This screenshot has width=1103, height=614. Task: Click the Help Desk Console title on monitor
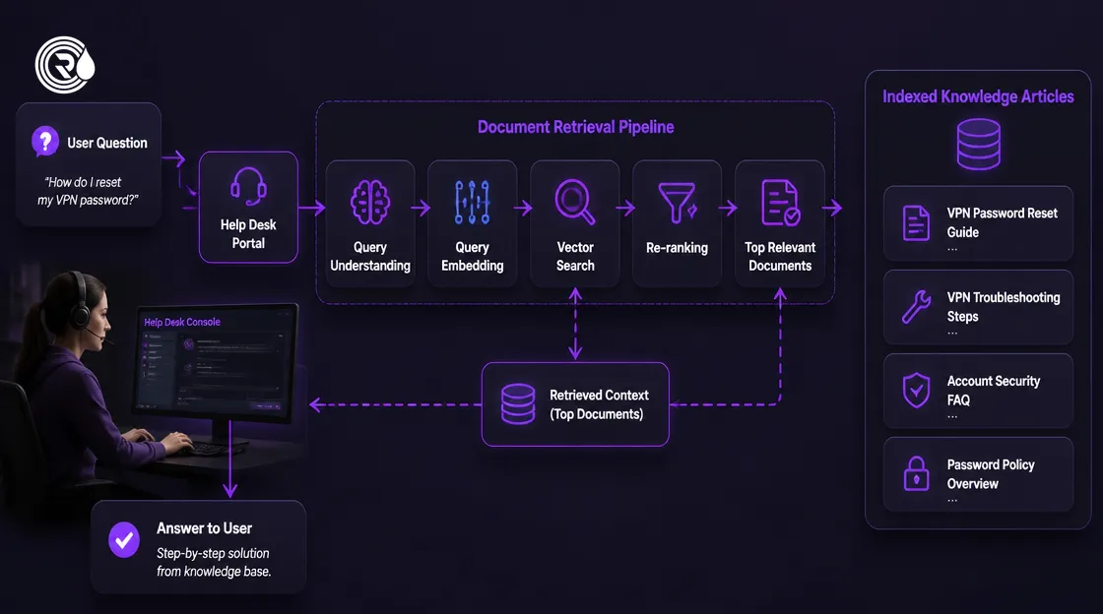182,322
